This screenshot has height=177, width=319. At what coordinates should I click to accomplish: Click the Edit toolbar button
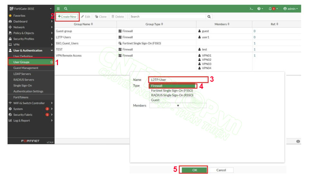[x=86, y=17]
